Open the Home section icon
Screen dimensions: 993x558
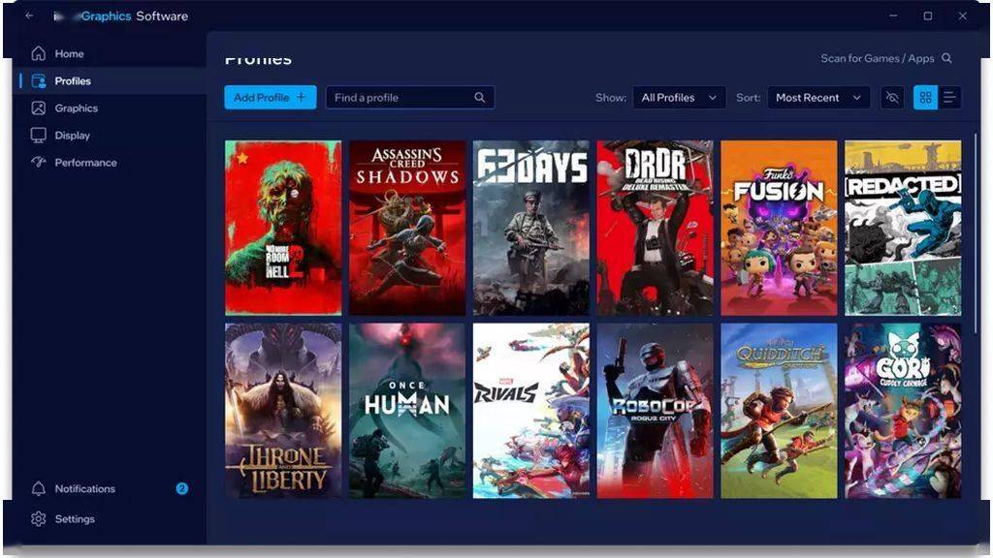[39, 54]
